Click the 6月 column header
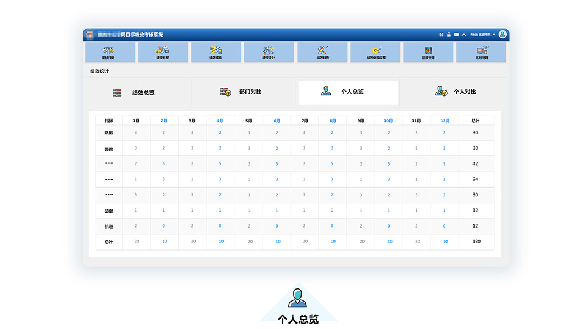The image size is (586, 329). point(277,121)
